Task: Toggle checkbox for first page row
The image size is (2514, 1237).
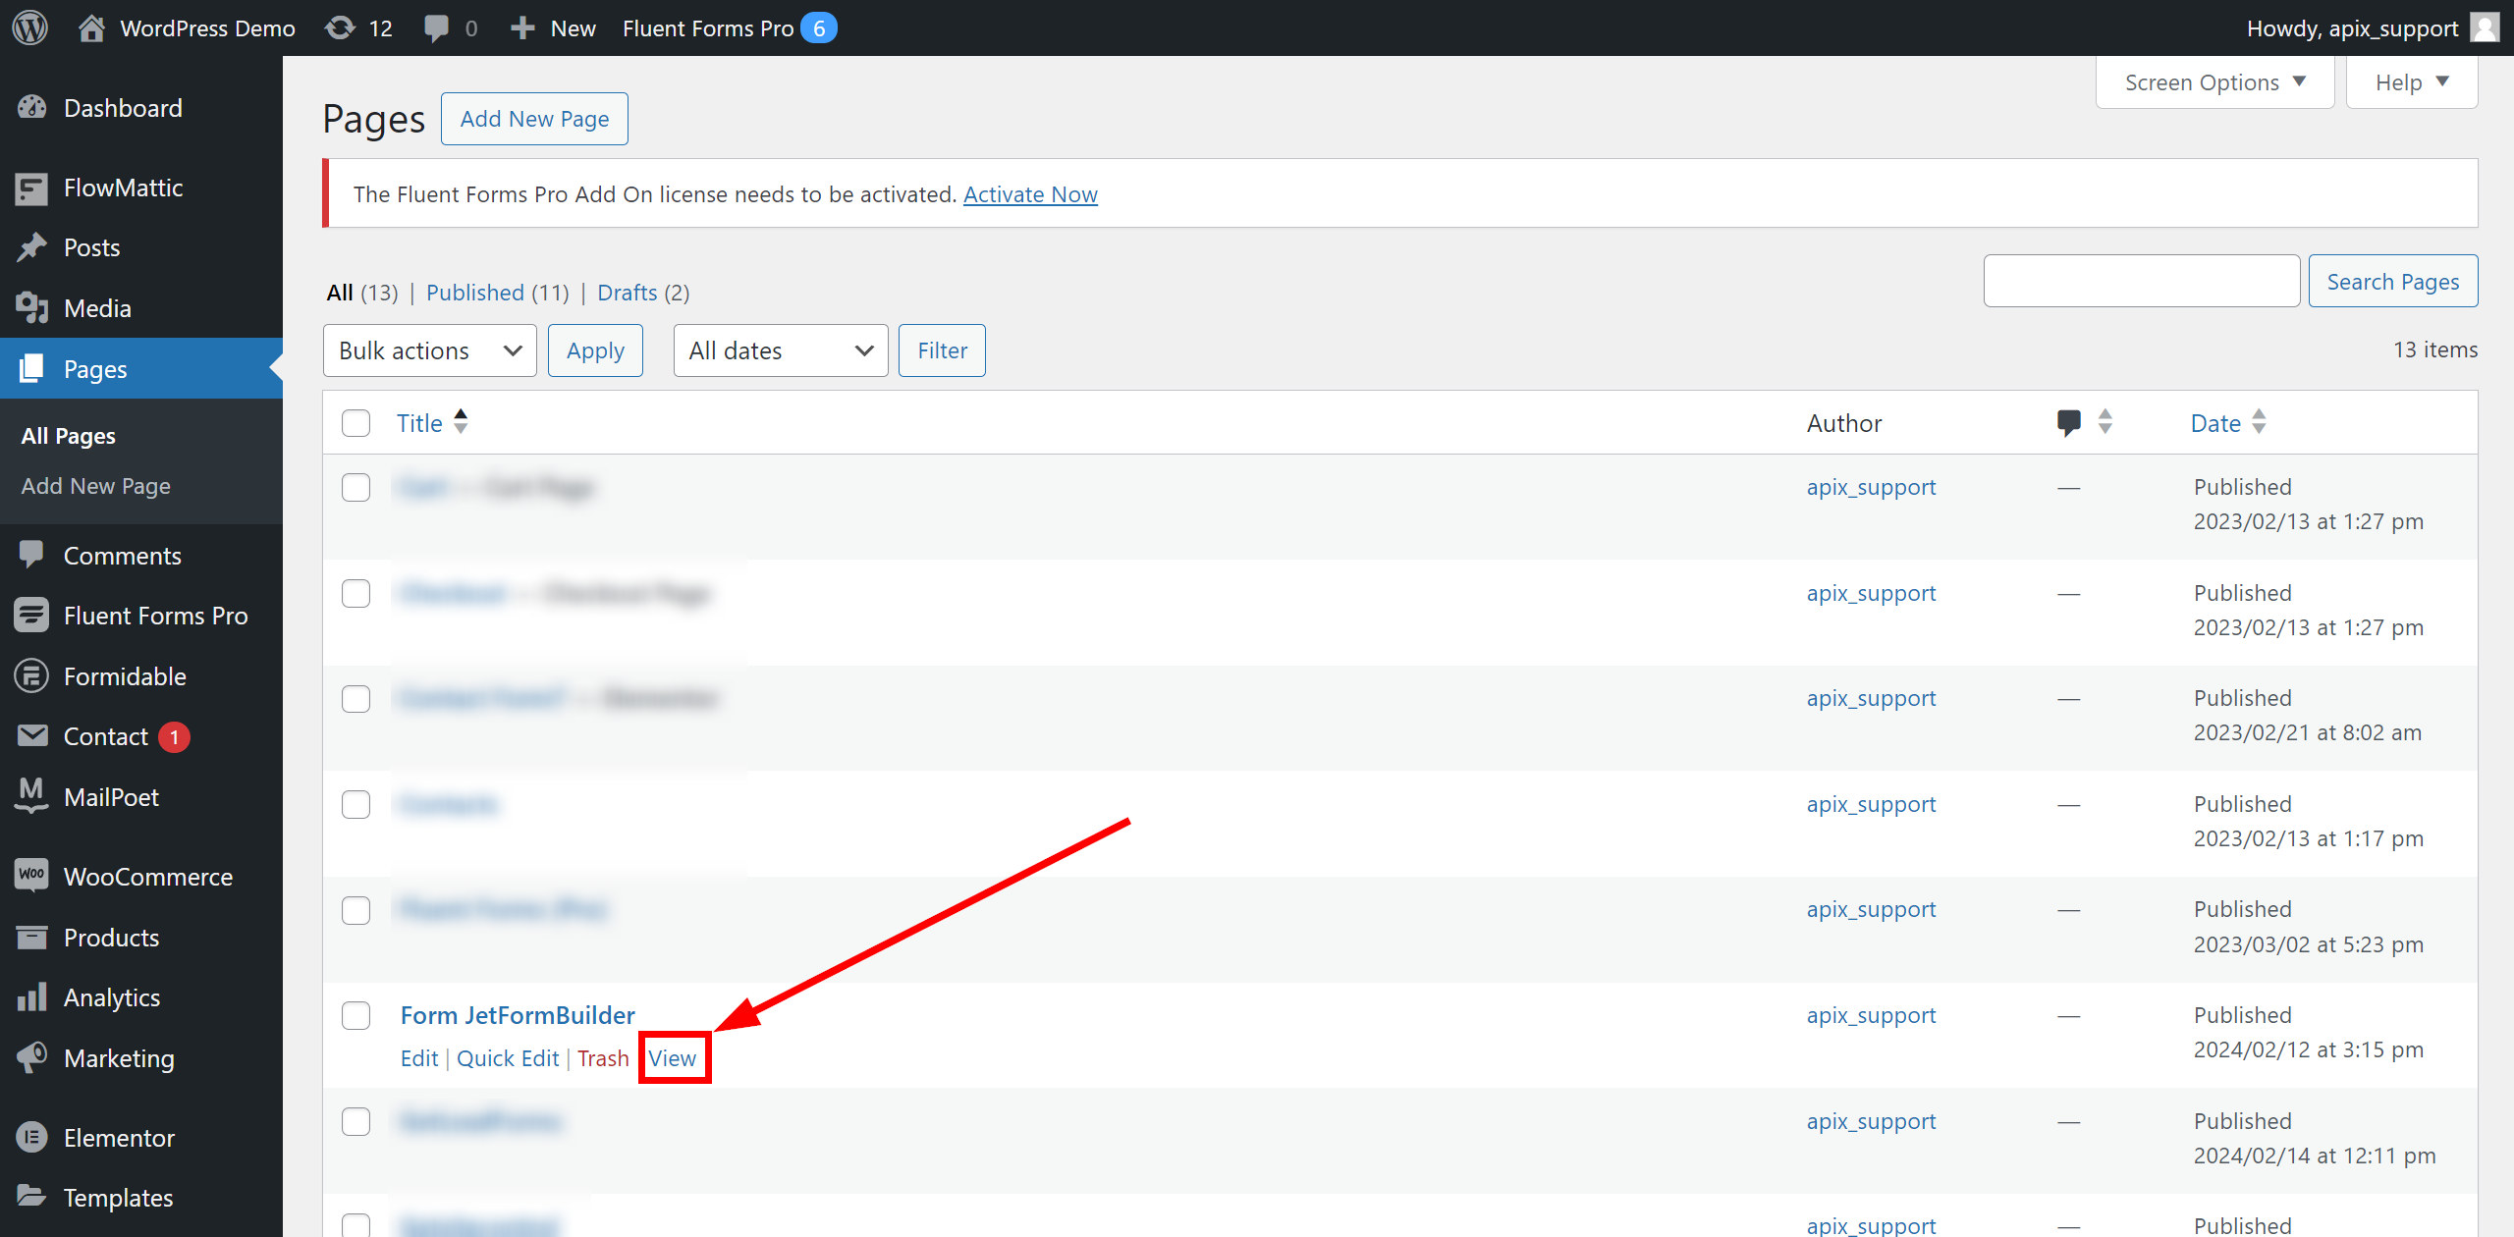Action: (355, 487)
